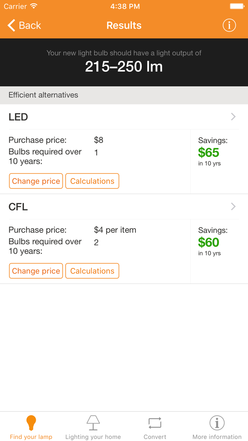Switch to the Convert tab
Image resolution: width=248 pixels, height=441 pixels.
[x=155, y=427]
